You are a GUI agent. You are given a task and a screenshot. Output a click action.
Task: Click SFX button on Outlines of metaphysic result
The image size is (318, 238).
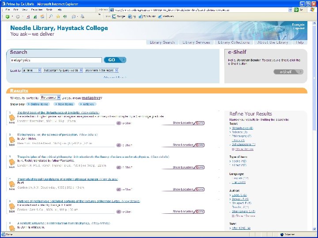click(x=199, y=212)
